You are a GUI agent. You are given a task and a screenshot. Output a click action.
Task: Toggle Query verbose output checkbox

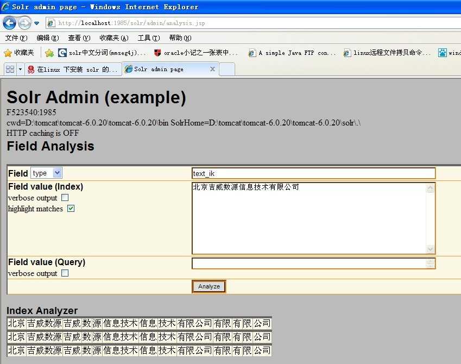(x=65, y=273)
